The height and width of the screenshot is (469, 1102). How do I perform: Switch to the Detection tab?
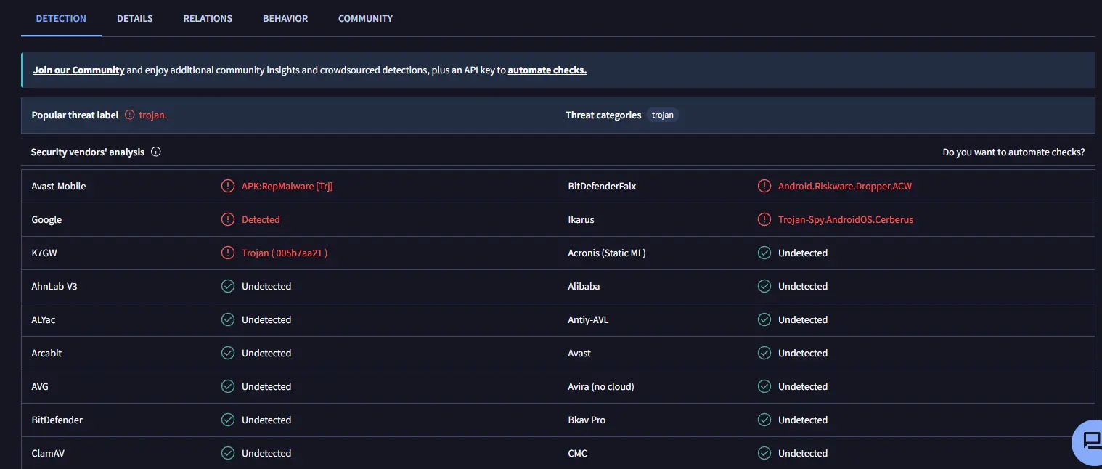coord(61,18)
